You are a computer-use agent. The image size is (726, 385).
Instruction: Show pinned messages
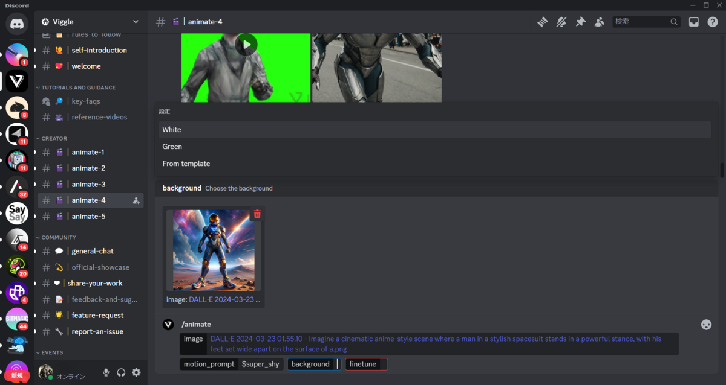tap(580, 22)
